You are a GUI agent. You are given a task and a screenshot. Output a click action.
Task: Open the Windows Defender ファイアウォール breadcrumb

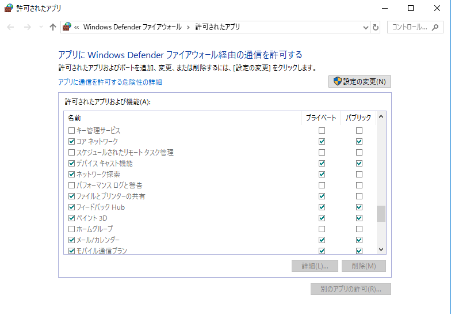[132, 27]
